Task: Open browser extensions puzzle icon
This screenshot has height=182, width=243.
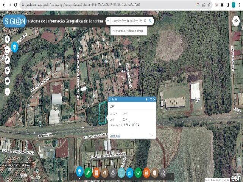Action: coord(222,5)
